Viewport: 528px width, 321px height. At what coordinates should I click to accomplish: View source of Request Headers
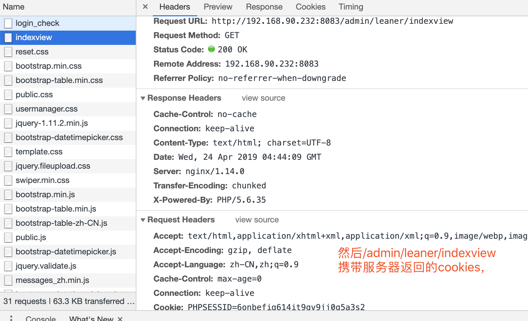257,220
